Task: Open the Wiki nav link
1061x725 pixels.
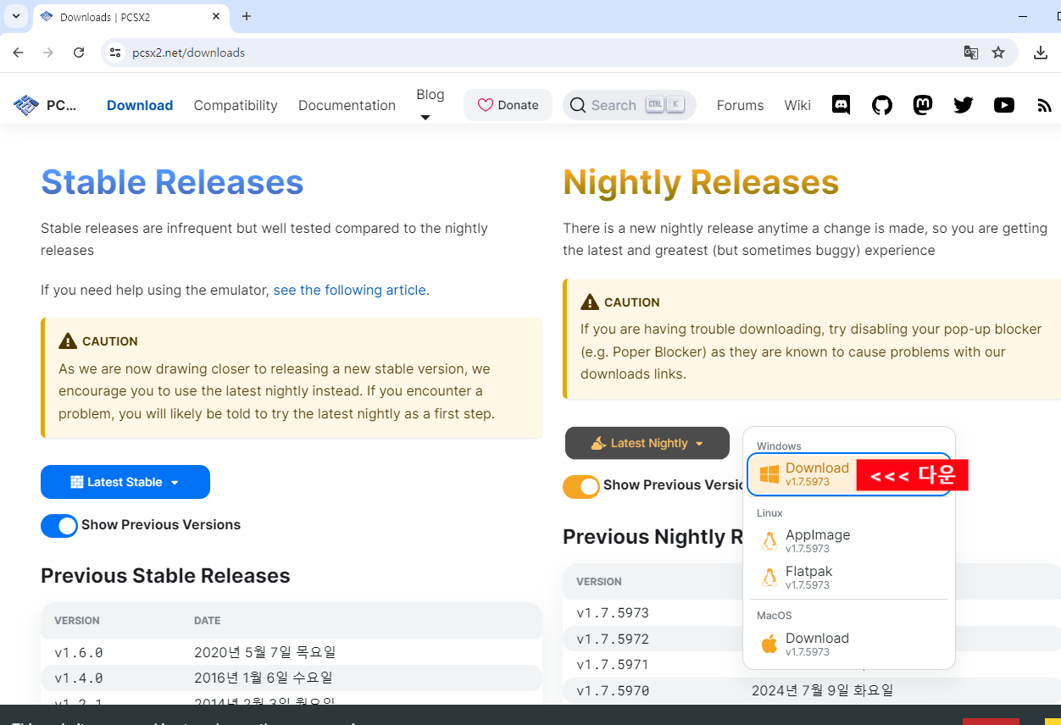Action: point(797,105)
